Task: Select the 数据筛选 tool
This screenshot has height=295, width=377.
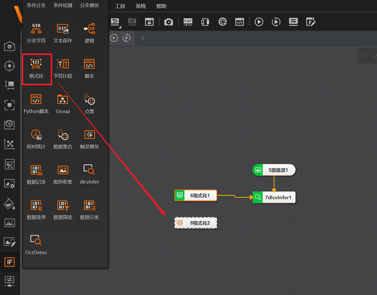Action: 63,210
